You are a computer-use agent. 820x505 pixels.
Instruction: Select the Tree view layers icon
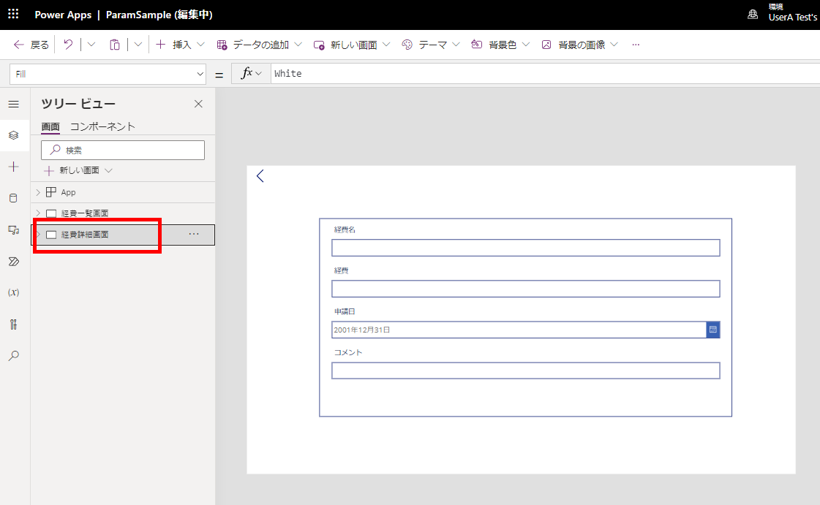14,135
